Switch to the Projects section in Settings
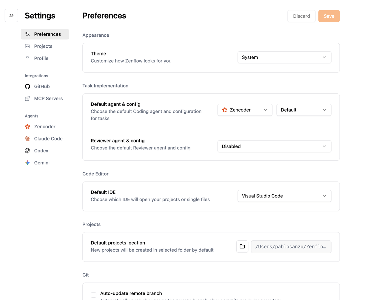The height and width of the screenshot is (300, 373). click(43, 46)
